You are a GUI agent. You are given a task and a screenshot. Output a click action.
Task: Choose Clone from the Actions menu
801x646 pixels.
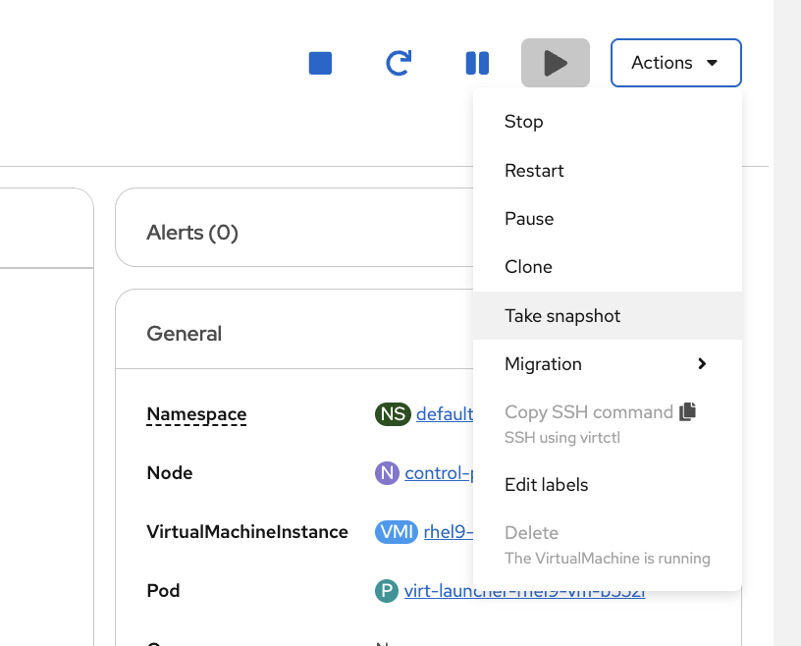528,266
